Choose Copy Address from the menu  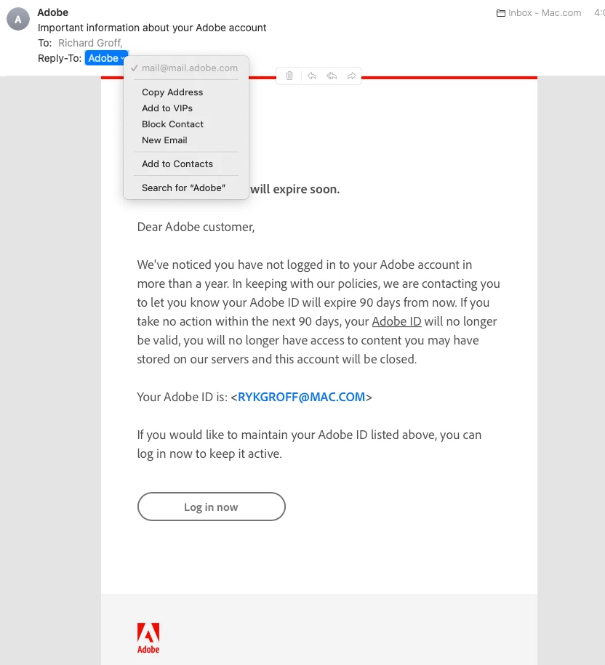[x=186, y=92]
